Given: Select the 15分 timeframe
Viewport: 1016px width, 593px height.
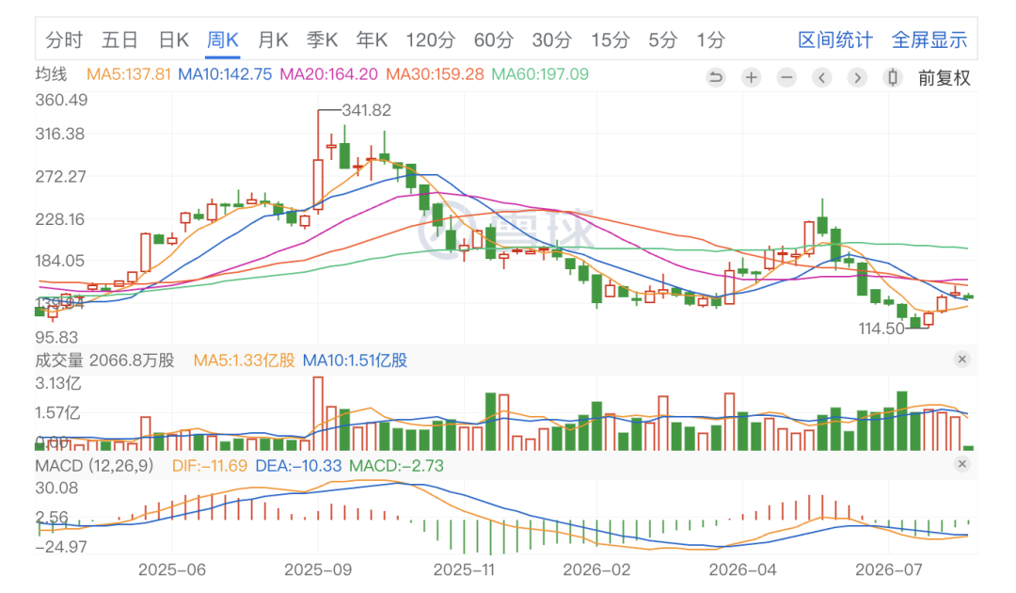Looking at the screenshot, I should pos(611,40).
